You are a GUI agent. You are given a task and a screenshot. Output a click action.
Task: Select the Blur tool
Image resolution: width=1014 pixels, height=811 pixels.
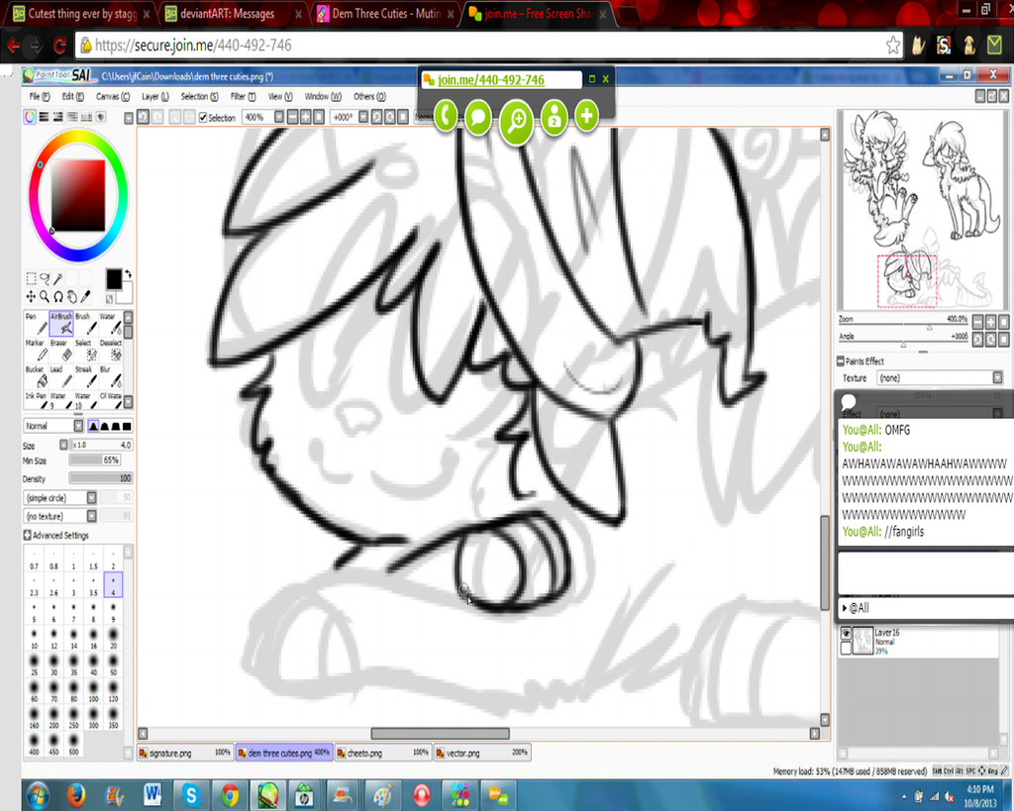(x=111, y=377)
